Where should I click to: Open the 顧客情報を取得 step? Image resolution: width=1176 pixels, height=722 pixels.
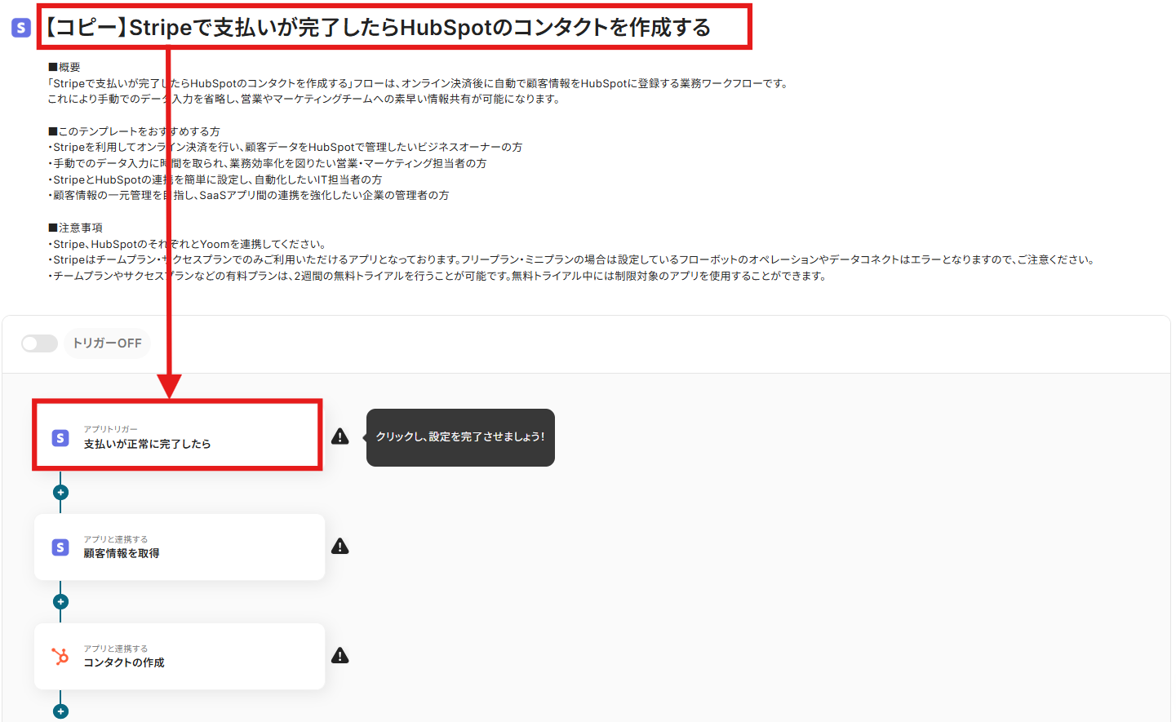point(180,547)
